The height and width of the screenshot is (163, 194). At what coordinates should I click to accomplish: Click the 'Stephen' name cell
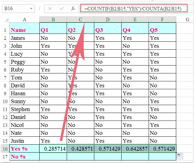[24, 109]
